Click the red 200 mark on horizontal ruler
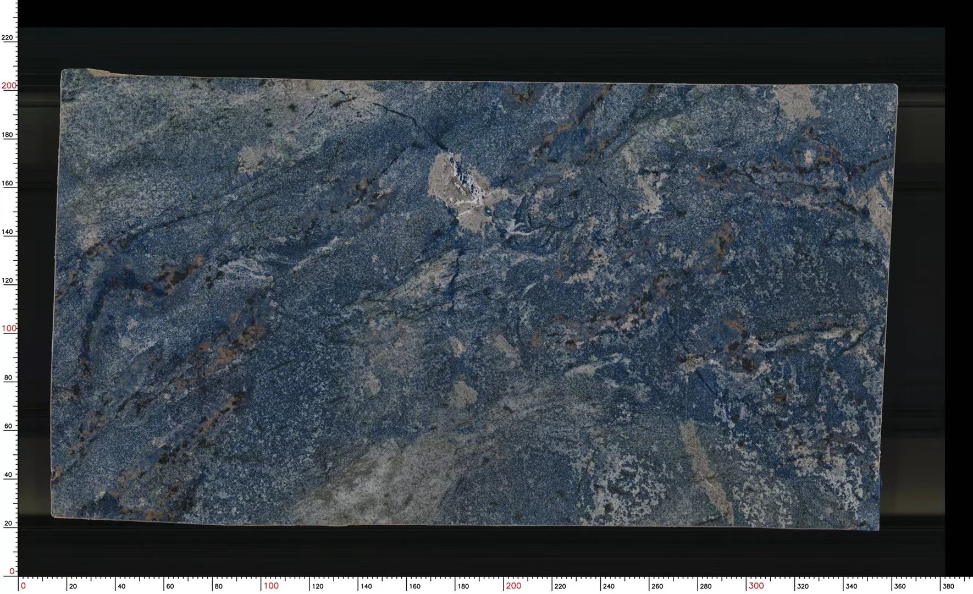973x594 pixels. [x=513, y=586]
